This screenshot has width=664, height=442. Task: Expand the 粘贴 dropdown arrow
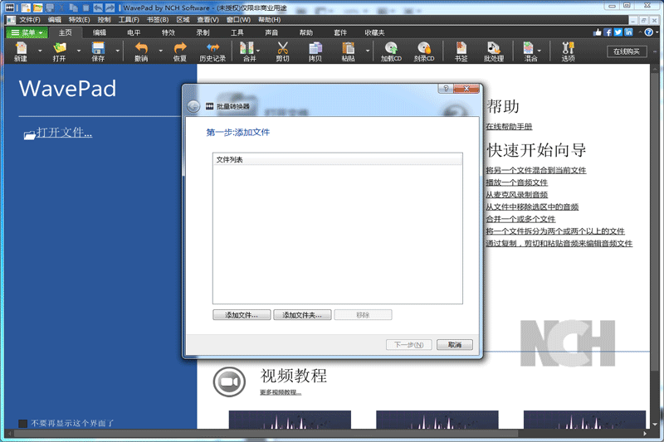tap(368, 51)
